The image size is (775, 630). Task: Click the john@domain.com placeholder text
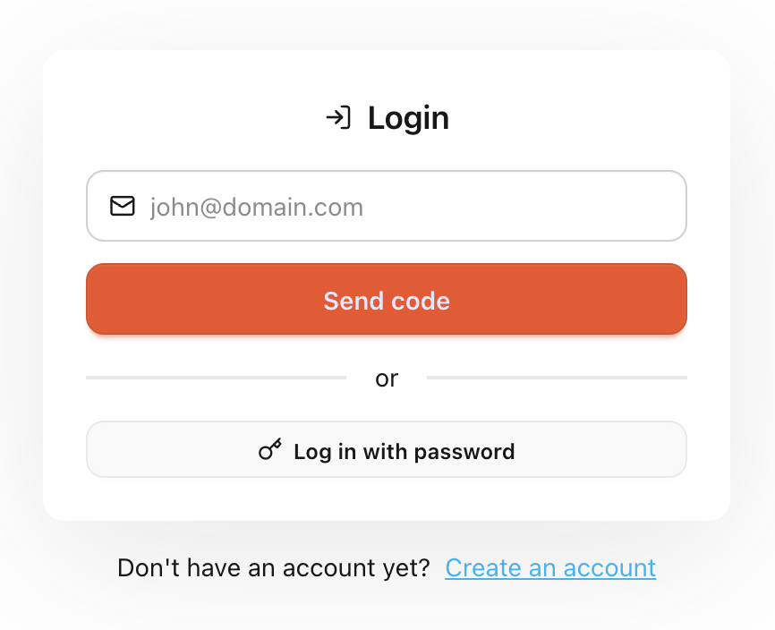[x=257, y=208]
